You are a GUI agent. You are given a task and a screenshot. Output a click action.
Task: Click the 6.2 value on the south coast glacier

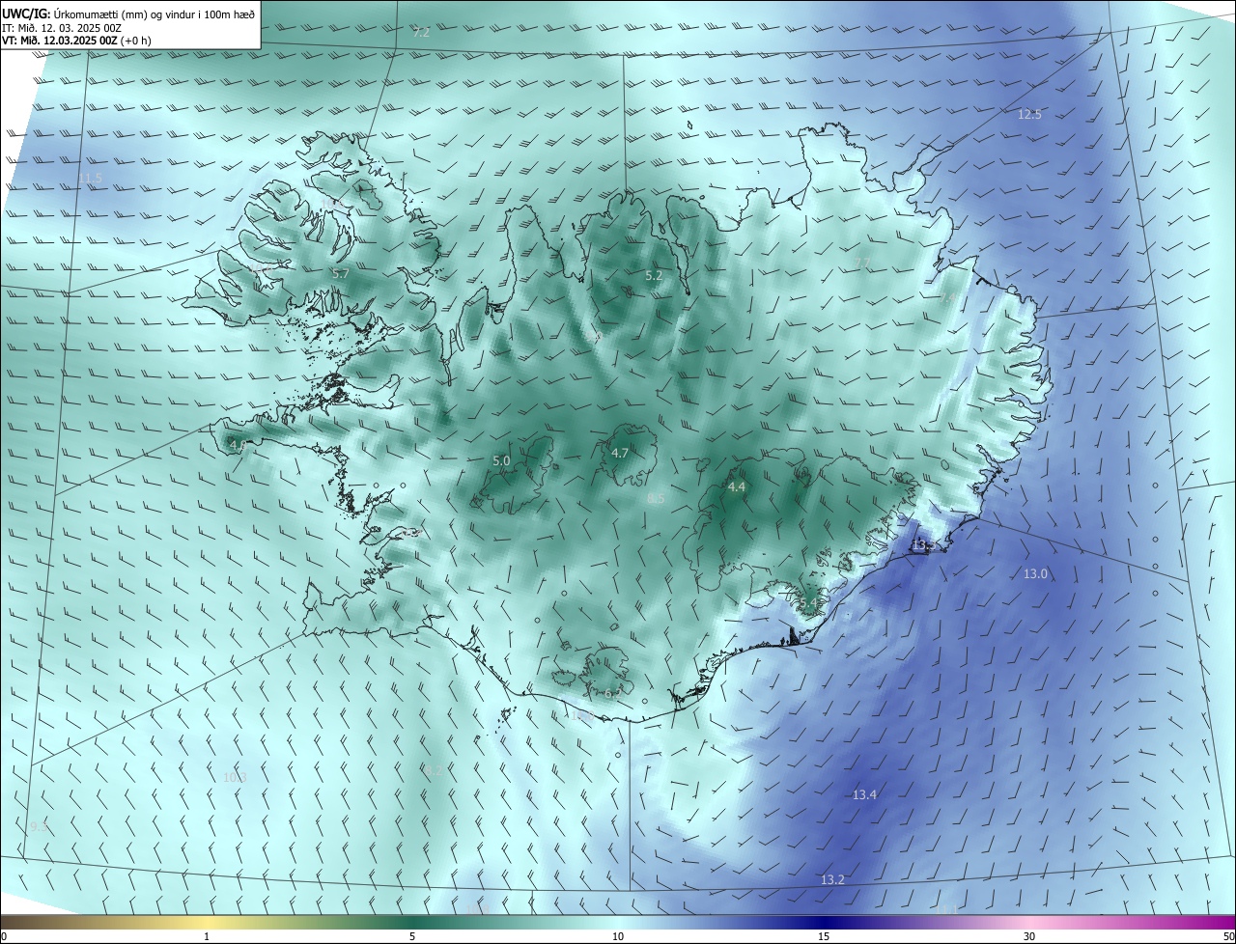click(613, 694)
